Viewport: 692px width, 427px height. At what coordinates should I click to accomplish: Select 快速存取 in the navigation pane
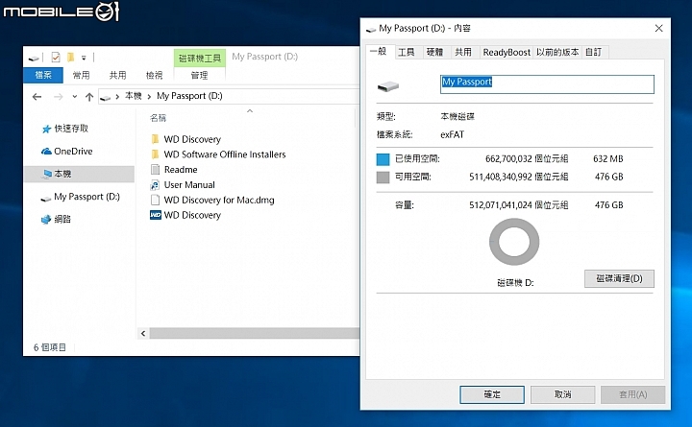point(71,129)
